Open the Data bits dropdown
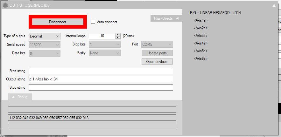The width and height of the screenshot is (281, 137). pos(45,53)
